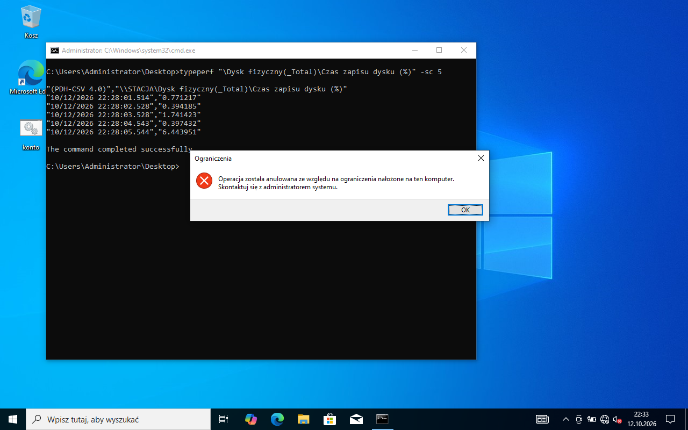Click the value "0.771217" in output
688x430 pixels.
178,97
